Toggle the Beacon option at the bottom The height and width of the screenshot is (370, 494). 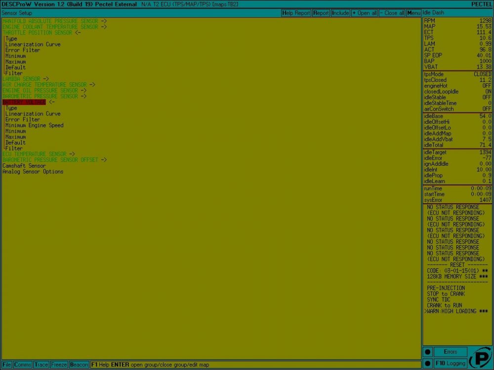[79, 365]
